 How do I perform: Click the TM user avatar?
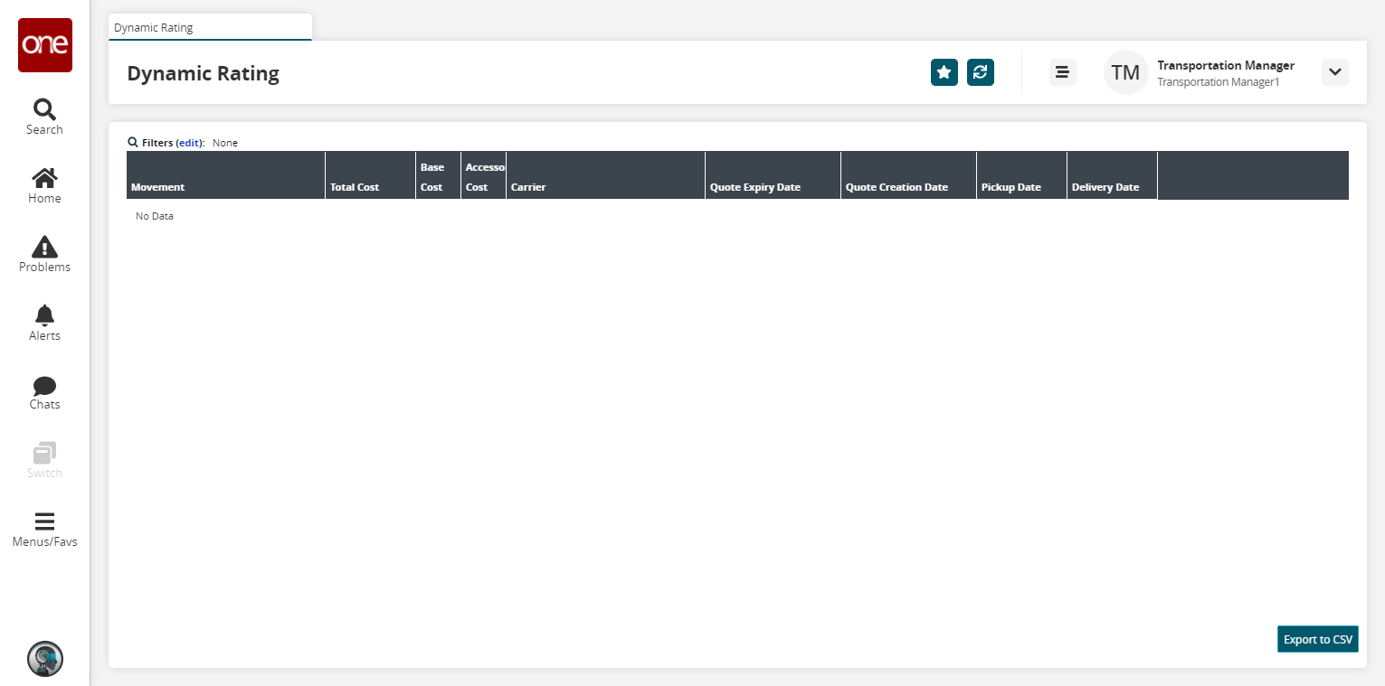pyautogui.click(x=1125, y=72)
